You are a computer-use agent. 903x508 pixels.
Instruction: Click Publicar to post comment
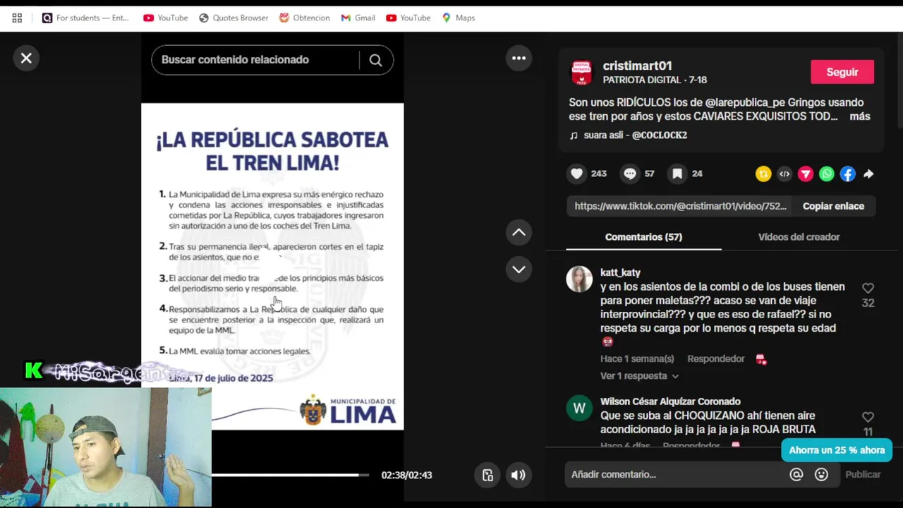[x=863, y=475]
